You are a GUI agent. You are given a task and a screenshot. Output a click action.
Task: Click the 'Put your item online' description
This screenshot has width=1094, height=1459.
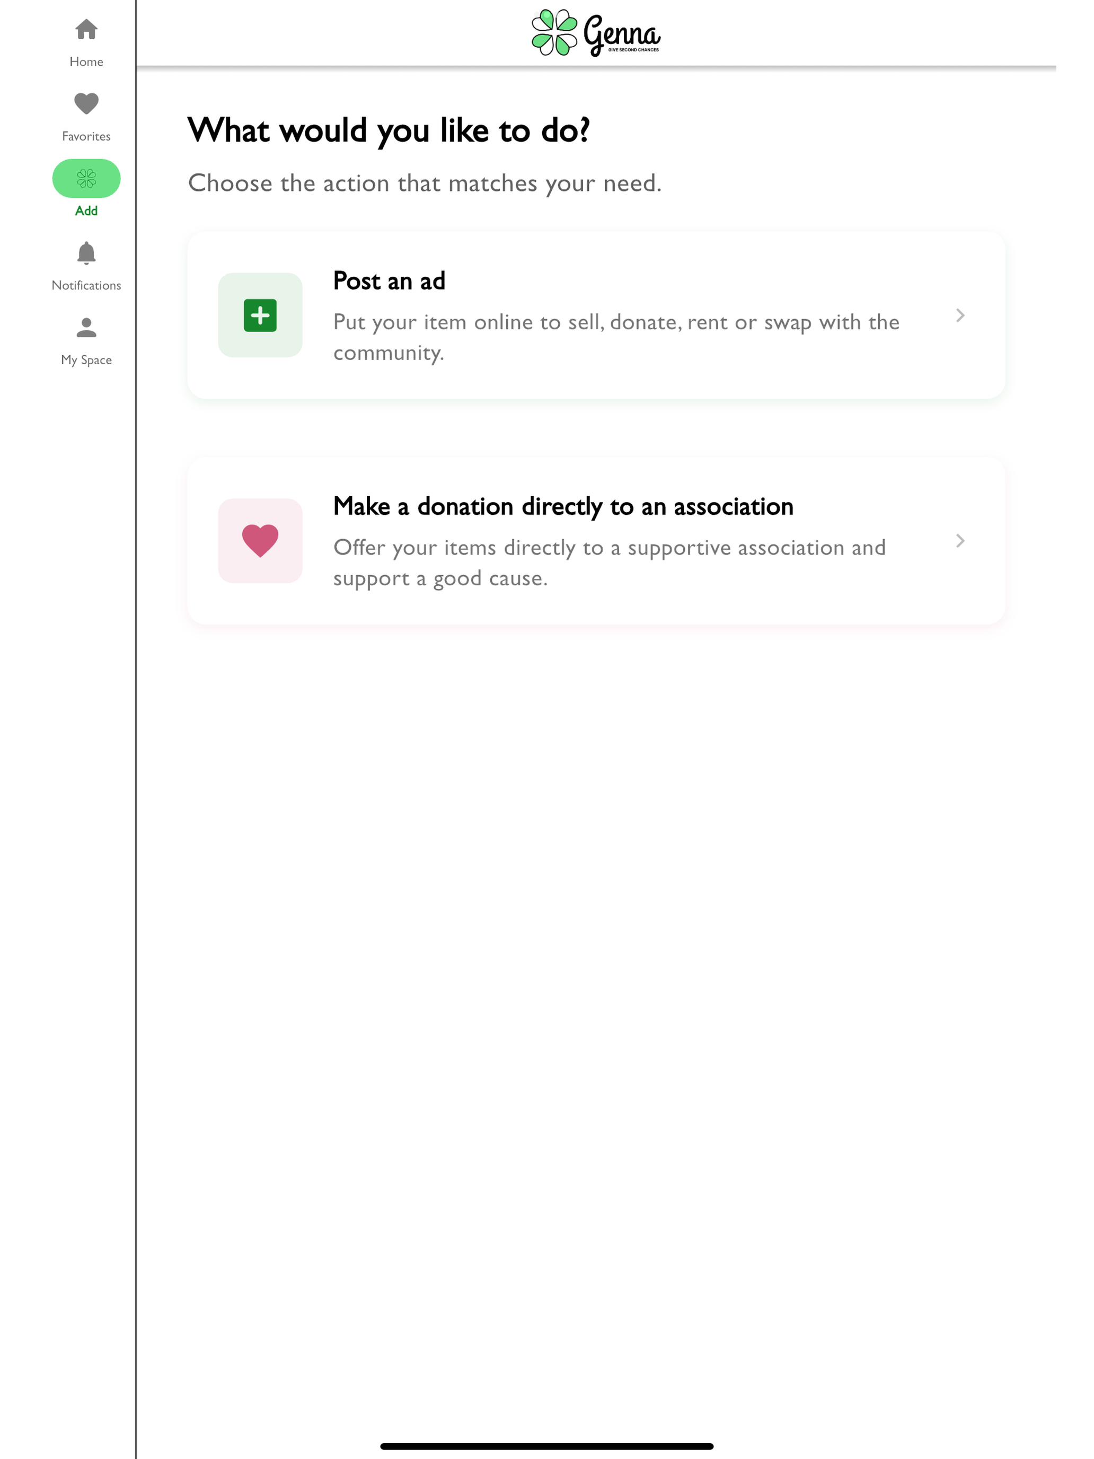pos(616,337)
